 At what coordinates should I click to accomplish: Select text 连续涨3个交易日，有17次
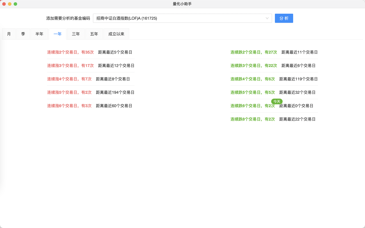70,66
